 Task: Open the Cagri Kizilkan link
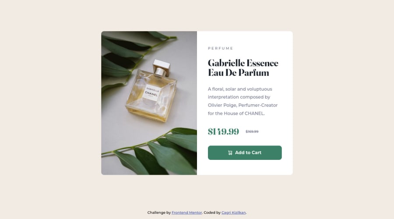click(234, 212)
